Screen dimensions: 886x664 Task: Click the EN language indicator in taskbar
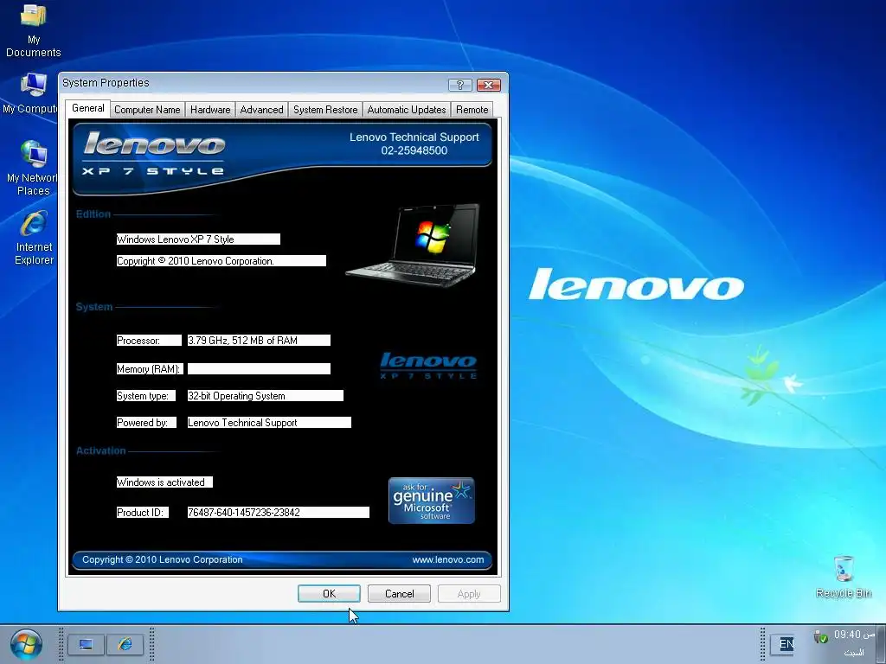(x=786, y=643)
